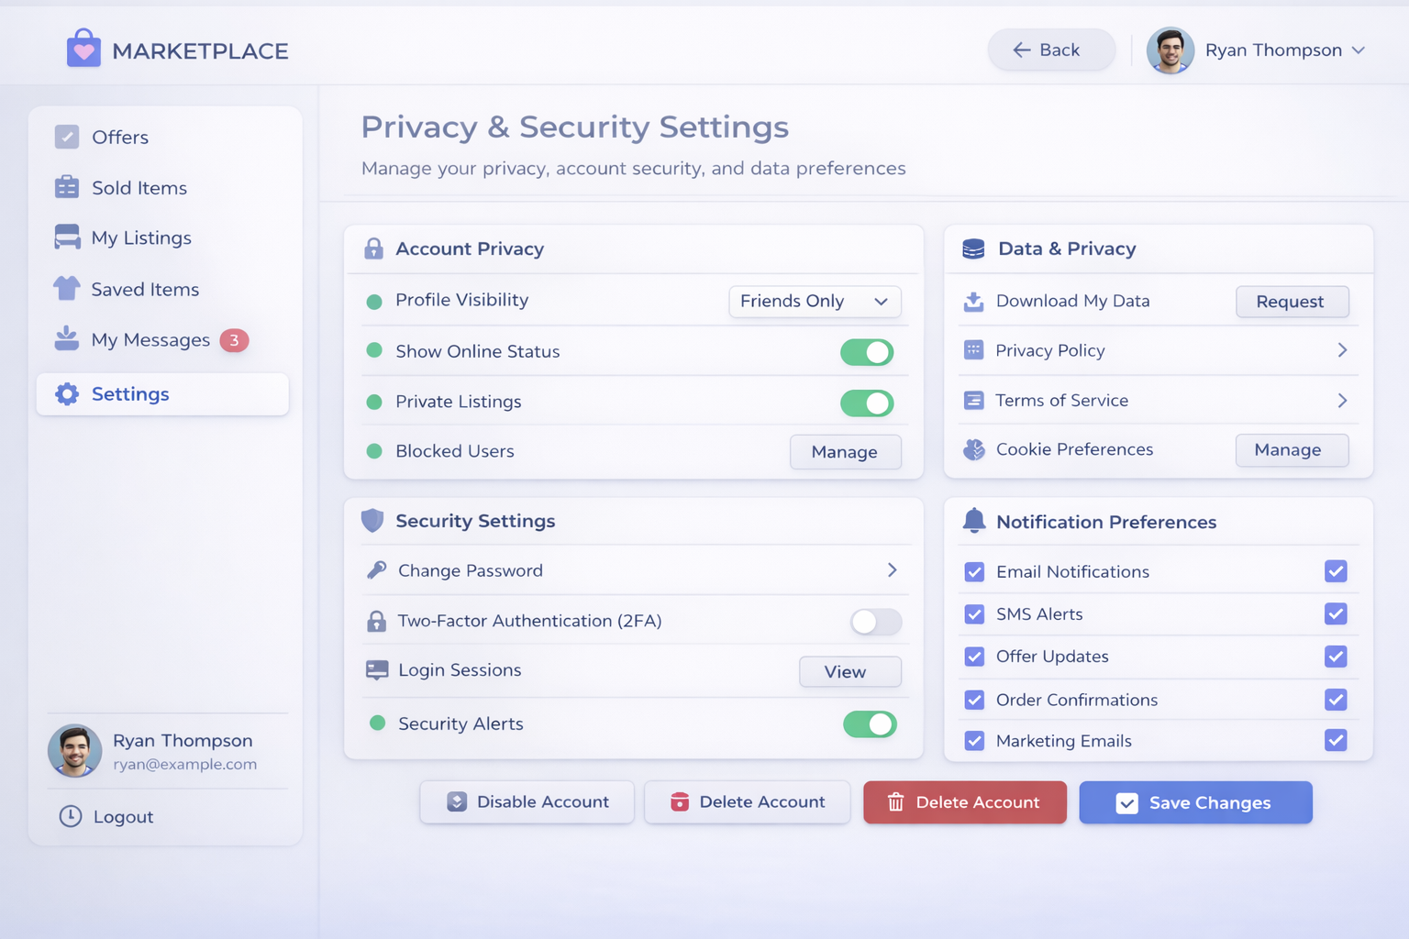Click the Request data button
Viewport: 1409px width, 939px height.
[1292, 302]
